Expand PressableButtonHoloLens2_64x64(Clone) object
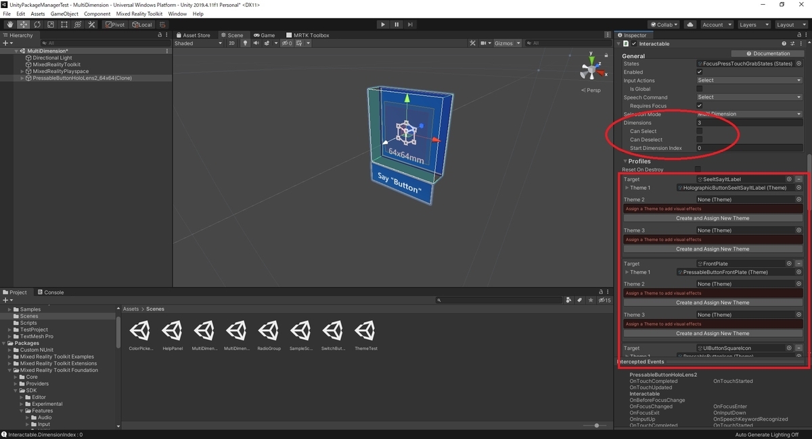This screenshot has height=439, width=812. coord(23,78)
